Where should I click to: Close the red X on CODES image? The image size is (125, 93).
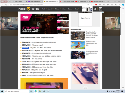(58, 87)
